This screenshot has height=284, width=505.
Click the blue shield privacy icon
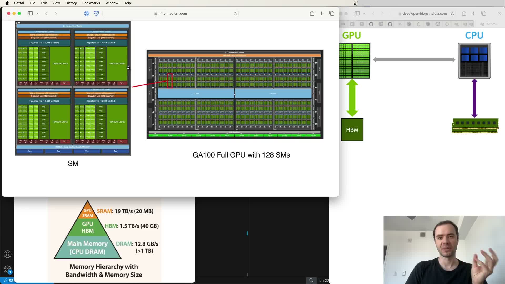[96, 13]
